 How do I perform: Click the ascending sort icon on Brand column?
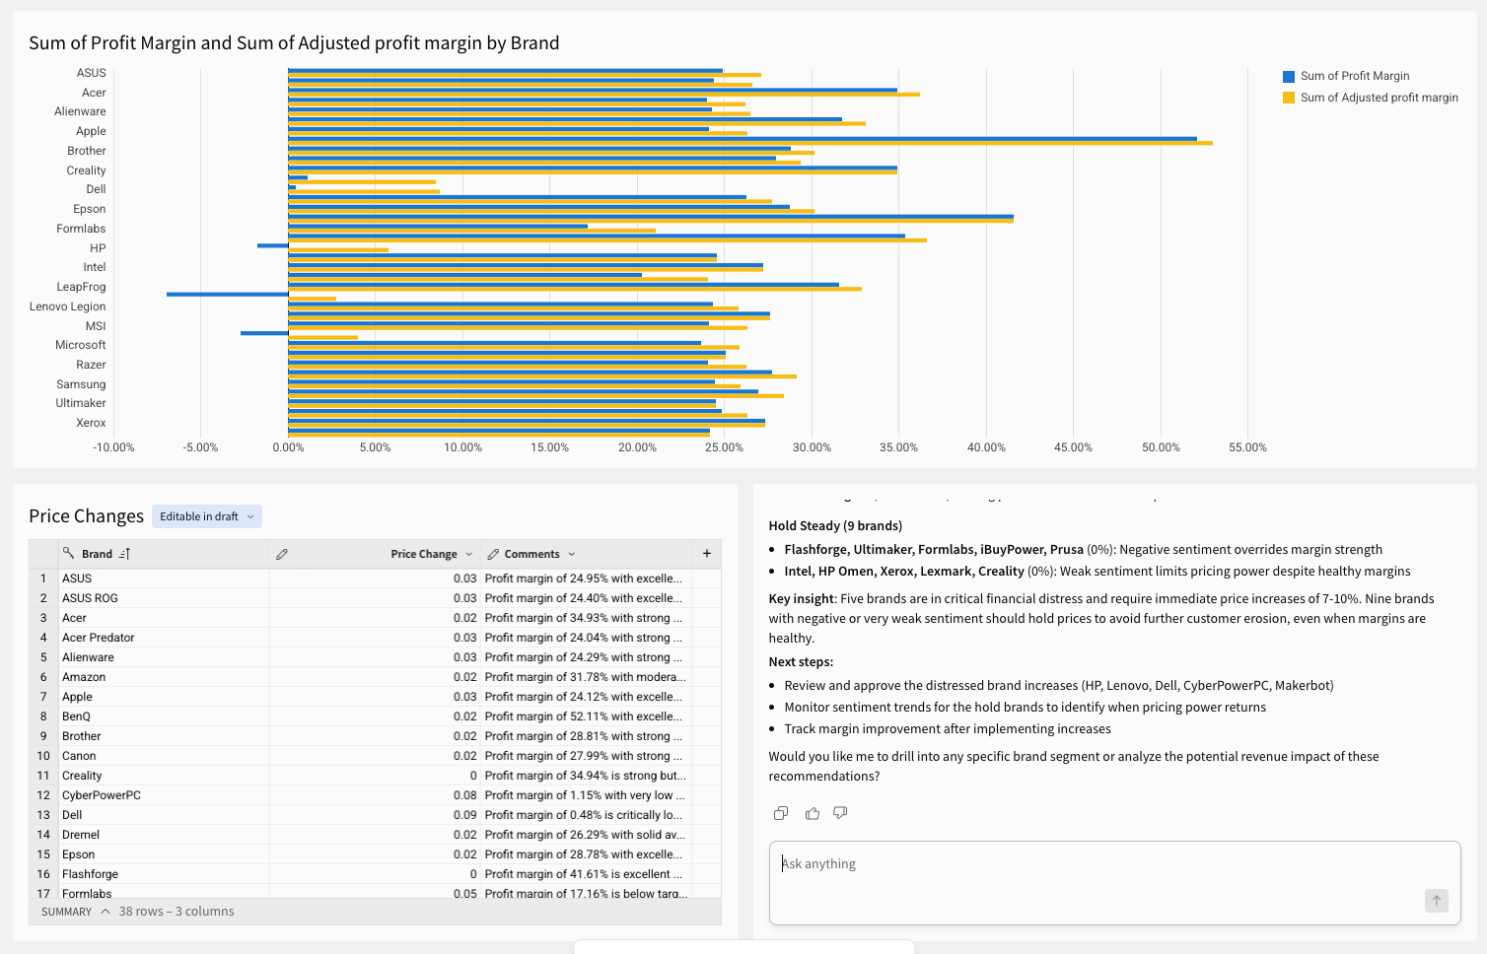(x=124, y=554)
